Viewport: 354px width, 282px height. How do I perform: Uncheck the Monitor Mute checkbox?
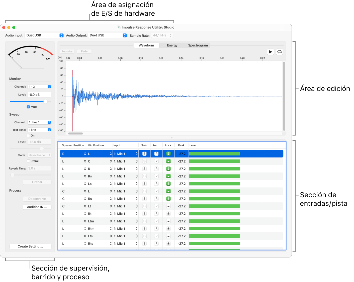click(x=28, y=107)
